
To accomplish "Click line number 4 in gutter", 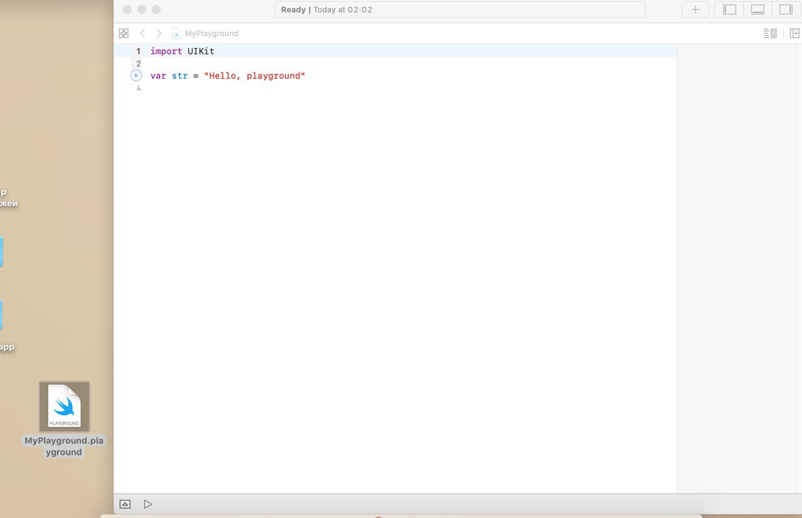I will (138, 88).
